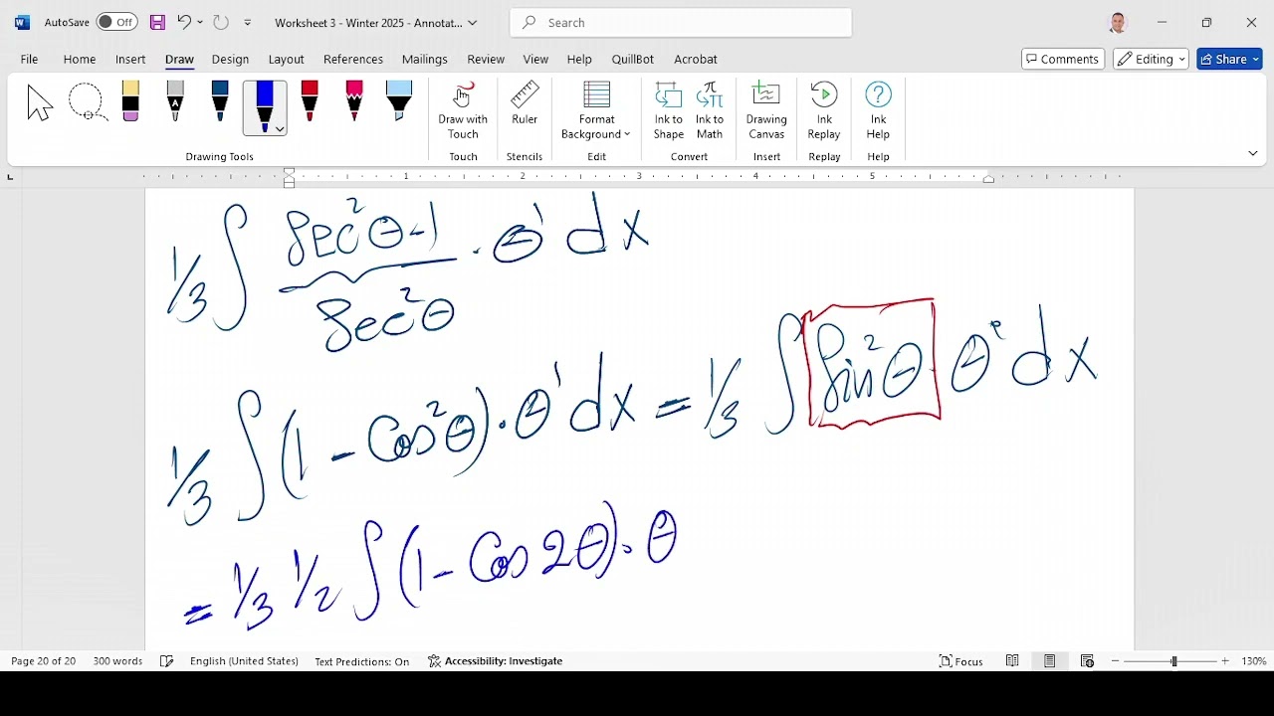Click the 300 words count
1274x716 pixels.
(x=117, y=661)
